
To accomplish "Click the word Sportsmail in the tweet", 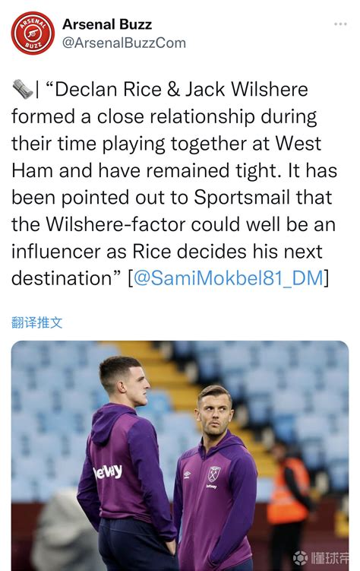I will pyautogui.click(x=242, y=198).
